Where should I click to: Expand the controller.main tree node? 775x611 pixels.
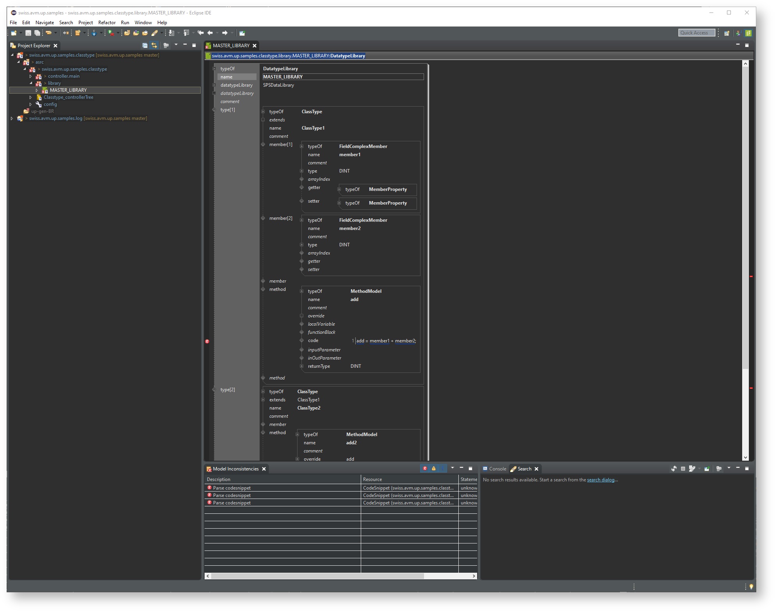(31, 76)
